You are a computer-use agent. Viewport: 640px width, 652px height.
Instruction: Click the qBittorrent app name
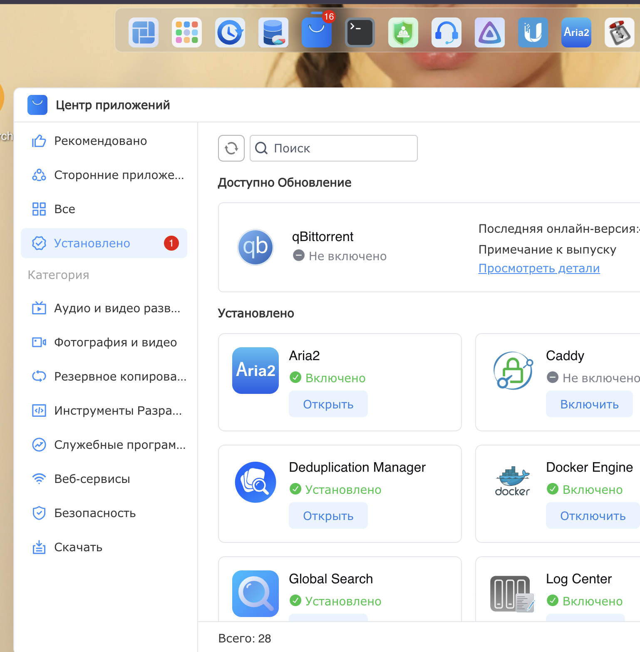pyautogui.click(x=322, y=236)
